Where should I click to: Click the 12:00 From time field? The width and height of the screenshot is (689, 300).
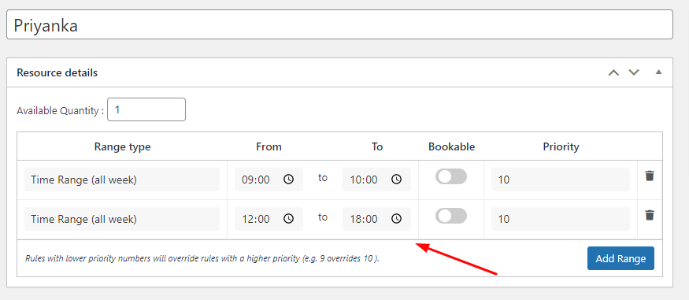(x=269, y=219)
